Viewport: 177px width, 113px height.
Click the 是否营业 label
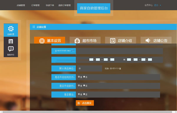(63, 95)
